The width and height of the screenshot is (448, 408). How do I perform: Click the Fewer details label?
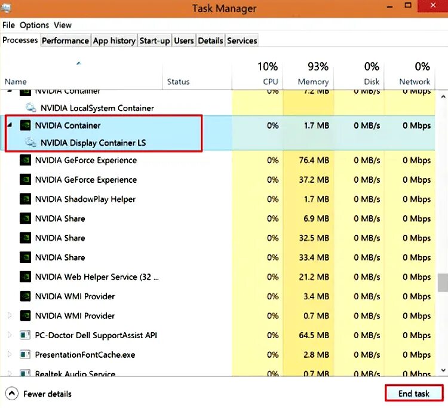click(x=47, y=394)
